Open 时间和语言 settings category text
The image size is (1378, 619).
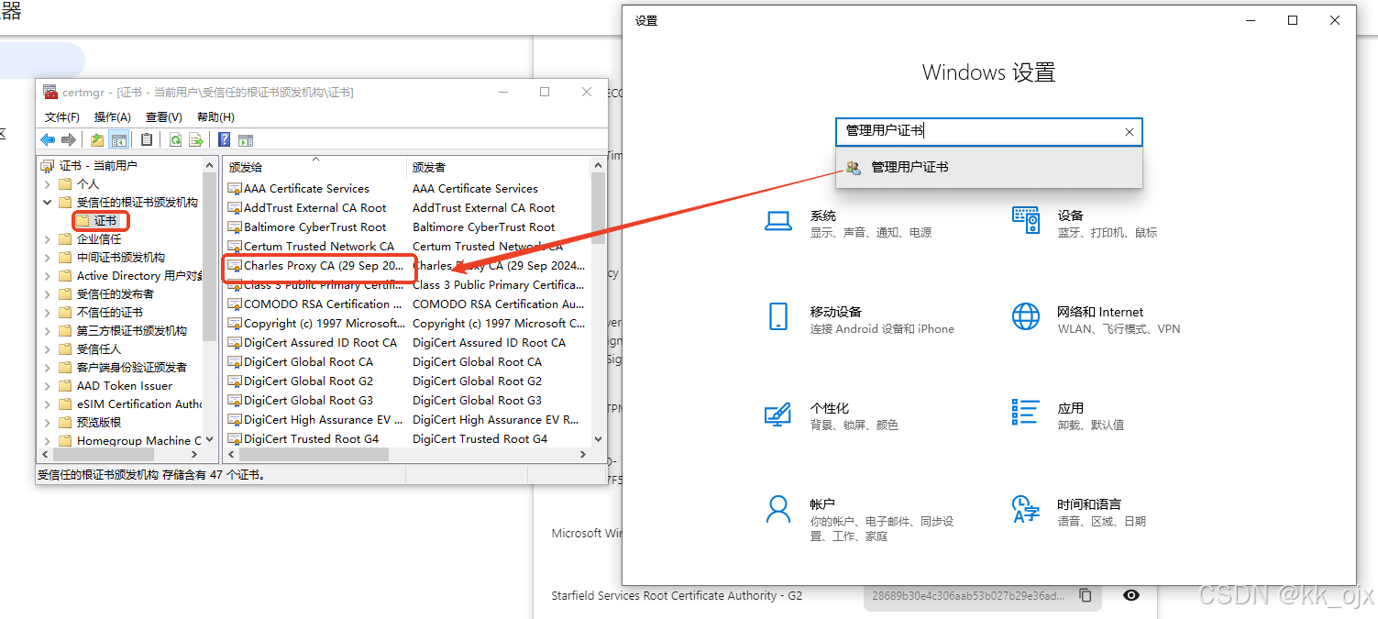pyautogui.click(x=1089, y=504)
